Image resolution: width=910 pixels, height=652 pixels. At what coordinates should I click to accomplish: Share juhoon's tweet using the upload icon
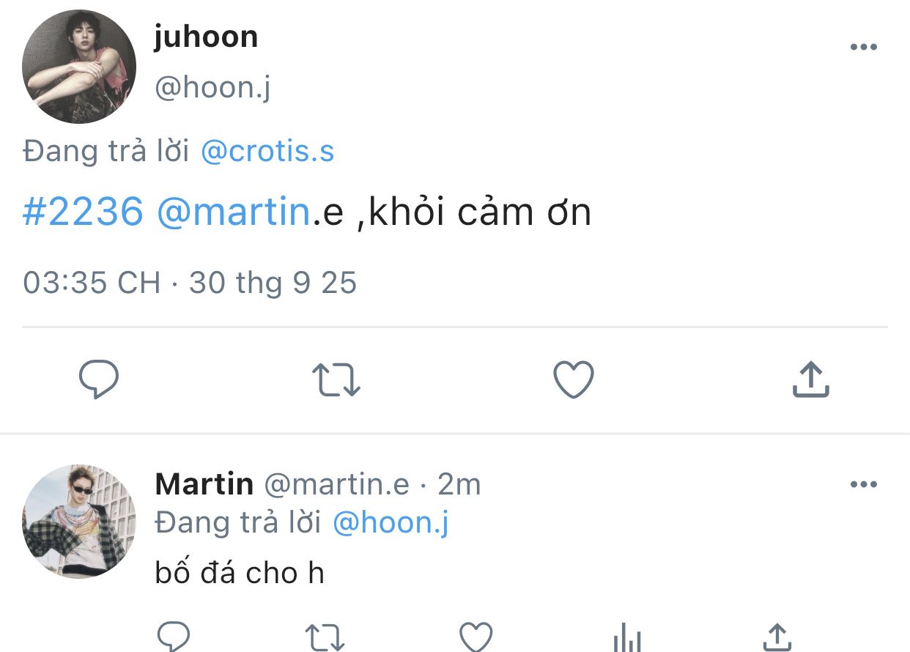811,379
